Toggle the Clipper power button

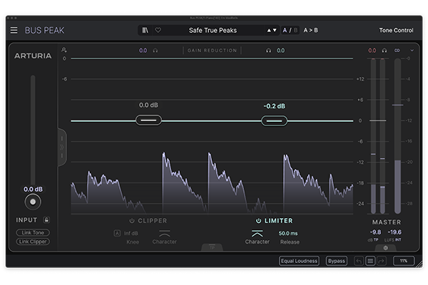(132, 221)
